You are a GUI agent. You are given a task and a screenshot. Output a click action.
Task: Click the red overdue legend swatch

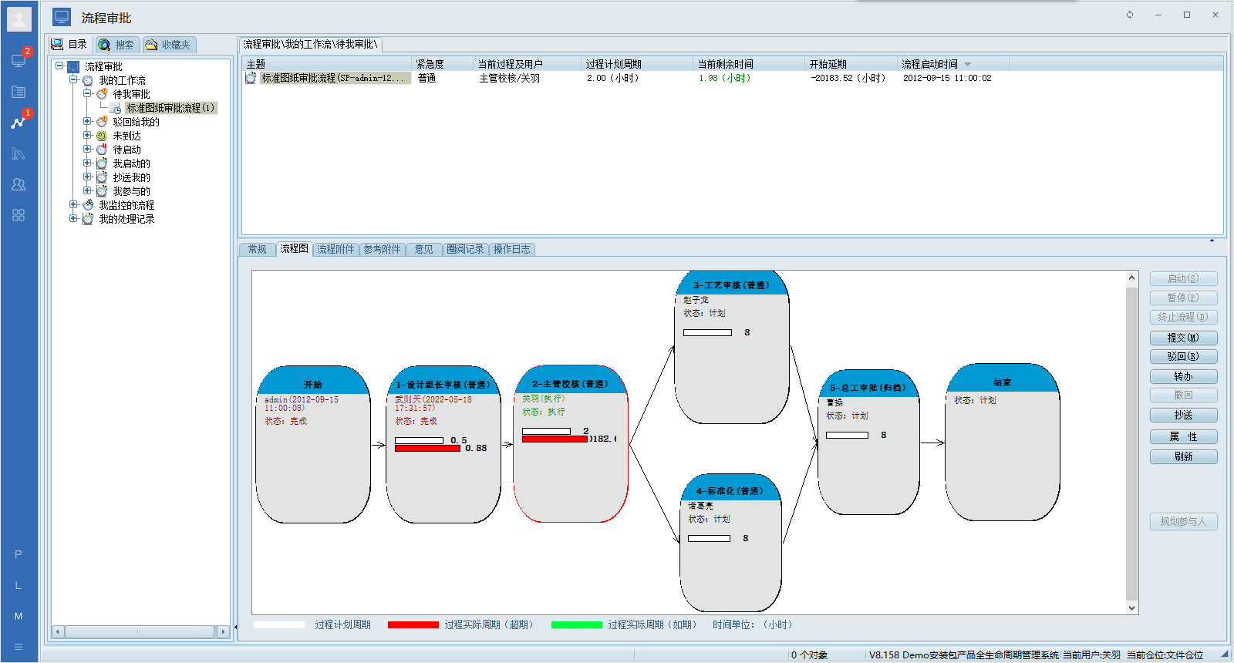click(413, 624)
